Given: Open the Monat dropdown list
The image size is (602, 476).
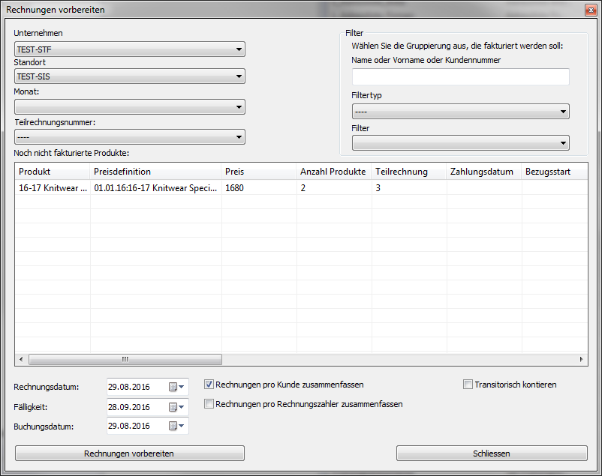Looking at the screenshot, I should click(129, 107).
